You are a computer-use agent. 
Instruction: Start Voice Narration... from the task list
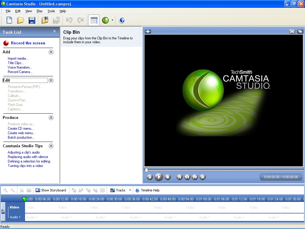pyautogui.click(x=20, y=67)
